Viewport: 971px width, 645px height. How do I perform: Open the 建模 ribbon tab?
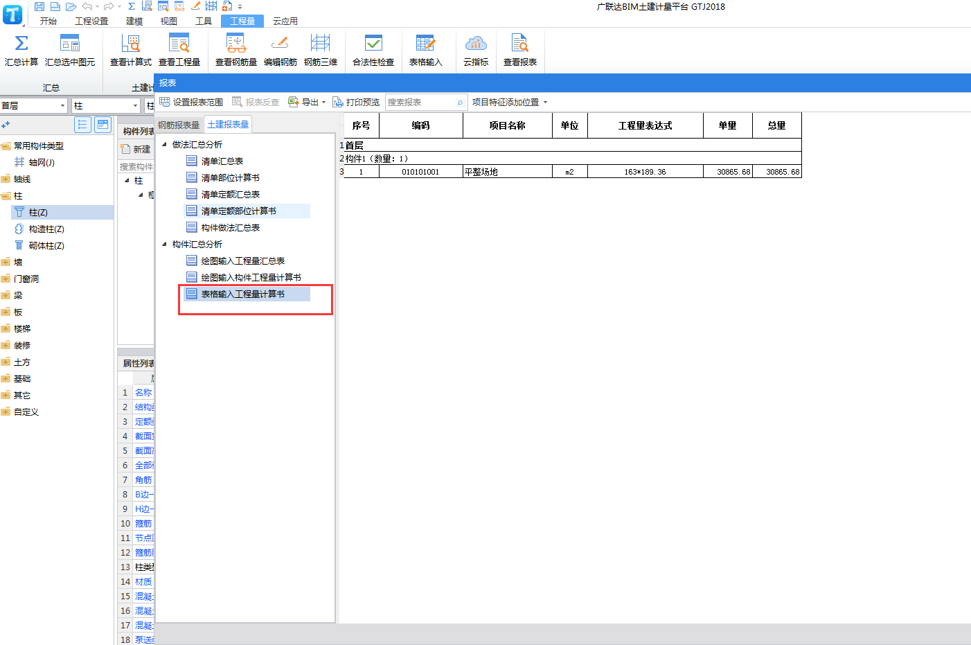(x=134, y=21)
